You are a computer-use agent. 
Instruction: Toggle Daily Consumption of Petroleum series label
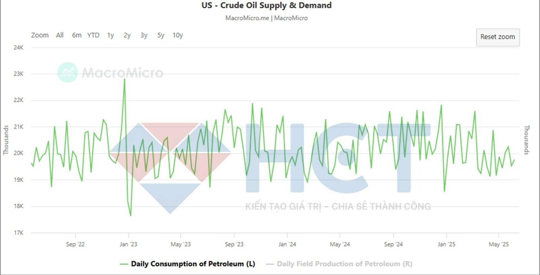[x=193, y=264]
